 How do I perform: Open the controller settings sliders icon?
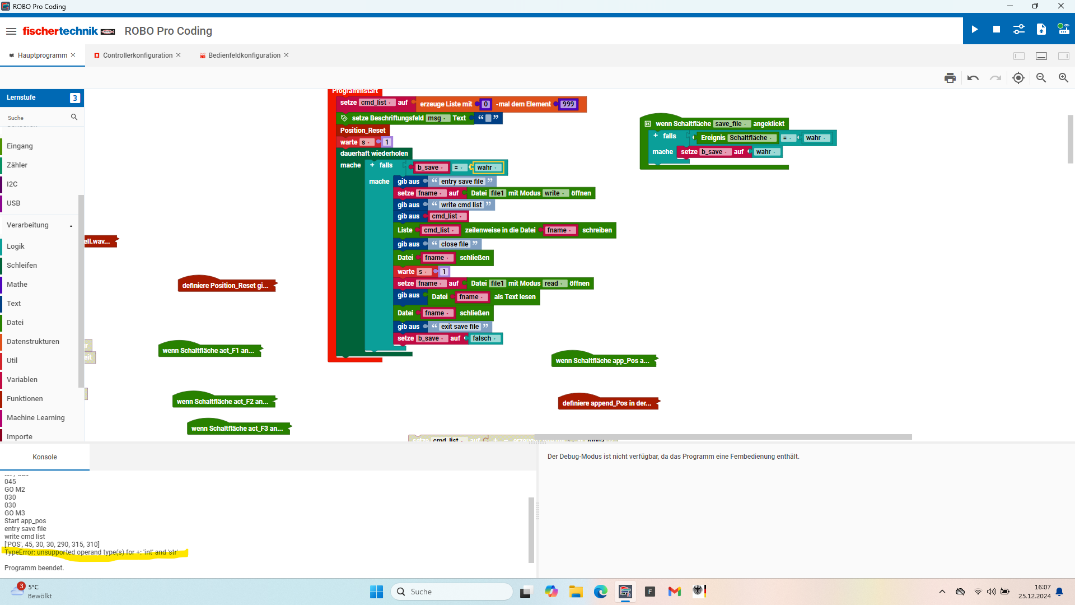[x=1019, y=30]
